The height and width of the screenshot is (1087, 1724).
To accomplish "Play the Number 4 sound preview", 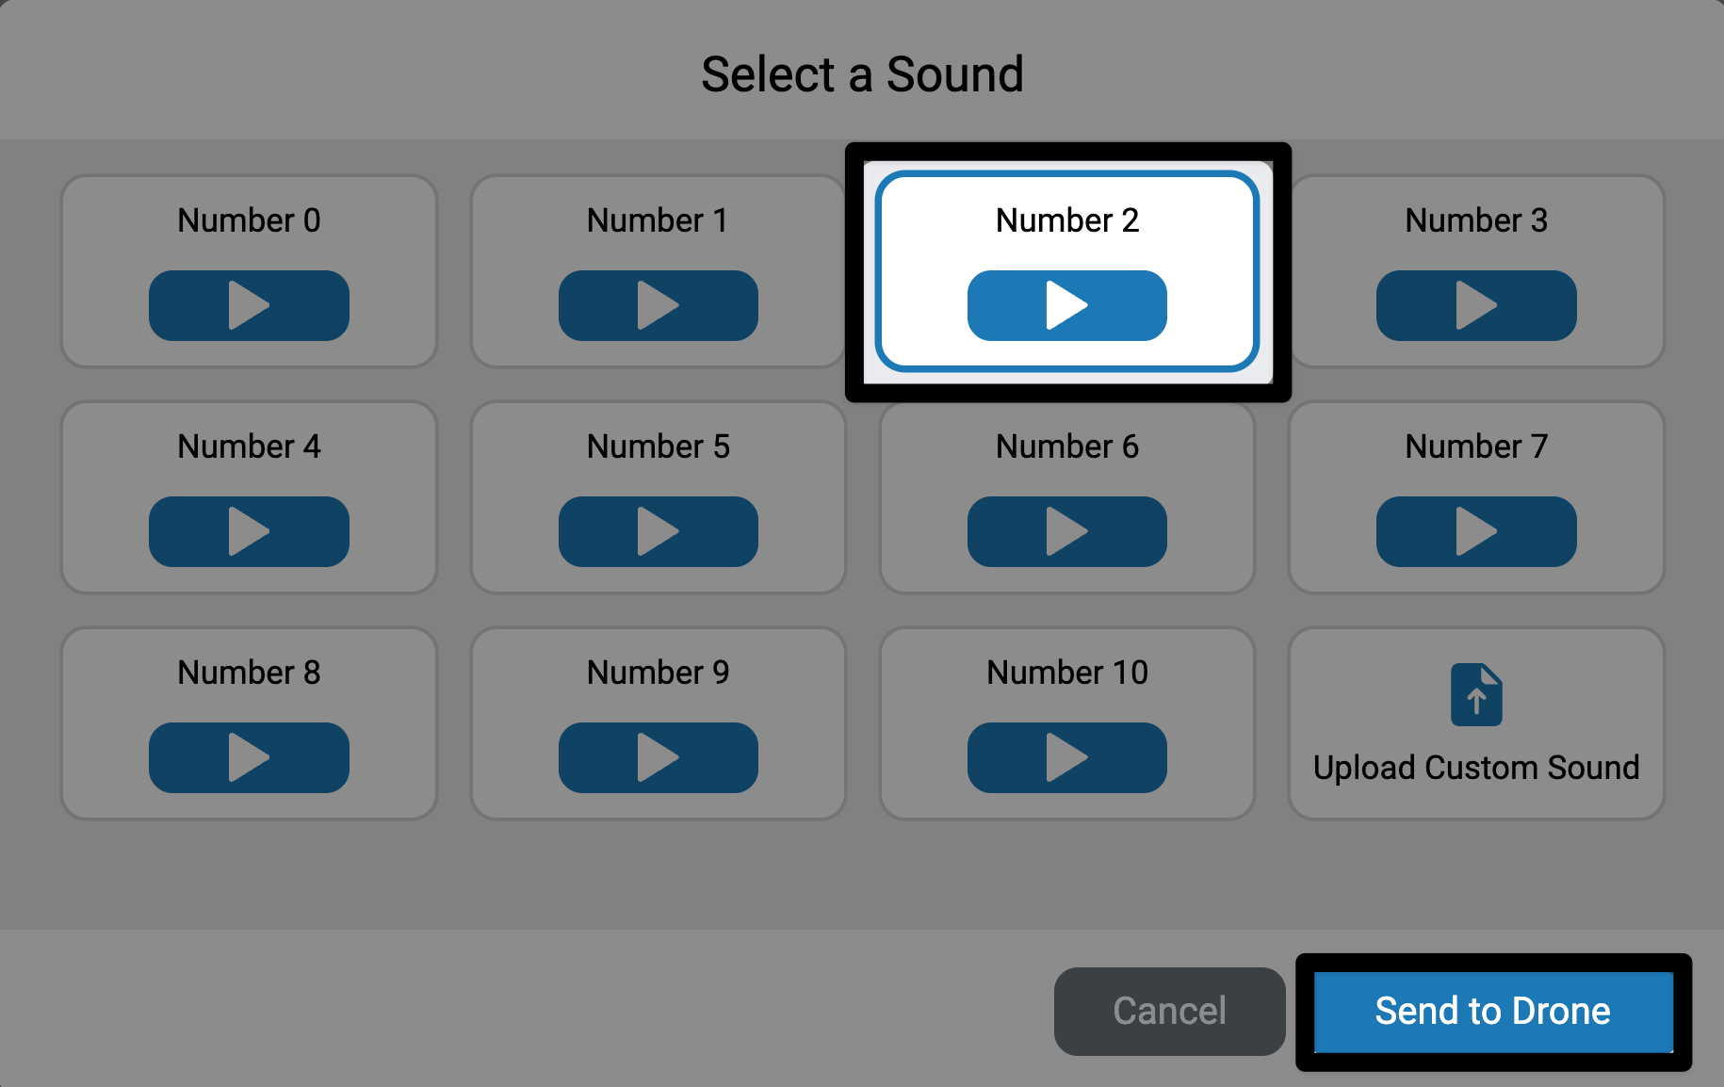I will tap(248, 531).
